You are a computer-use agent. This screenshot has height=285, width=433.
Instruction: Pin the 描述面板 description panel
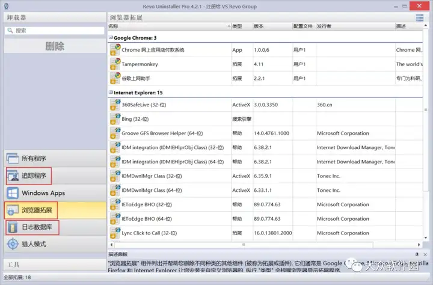coord(417,254)
